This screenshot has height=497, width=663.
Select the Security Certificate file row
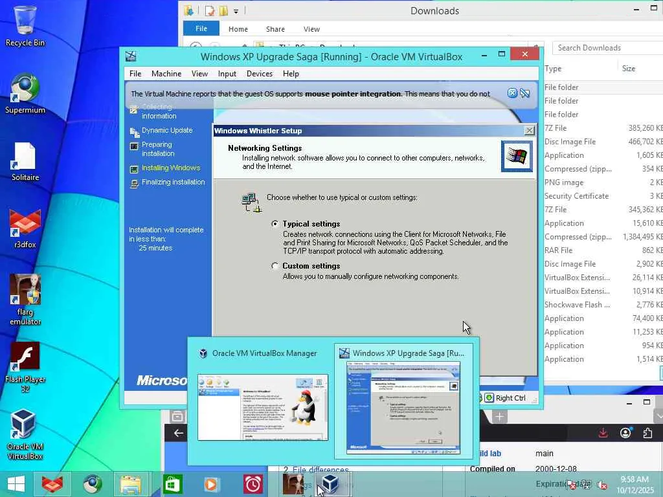(603, 195)
